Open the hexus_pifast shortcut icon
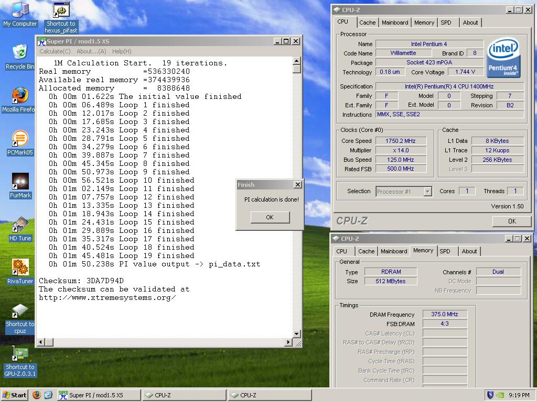The width and height of the screenshot is (537, 402). click(x=61, y=17)
